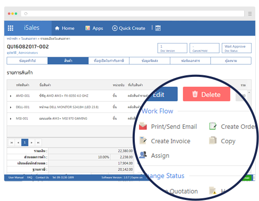Expand the MSI-001 product row
Image resolution: width=259 pixels, height=201 pixels.
point(11,119)
